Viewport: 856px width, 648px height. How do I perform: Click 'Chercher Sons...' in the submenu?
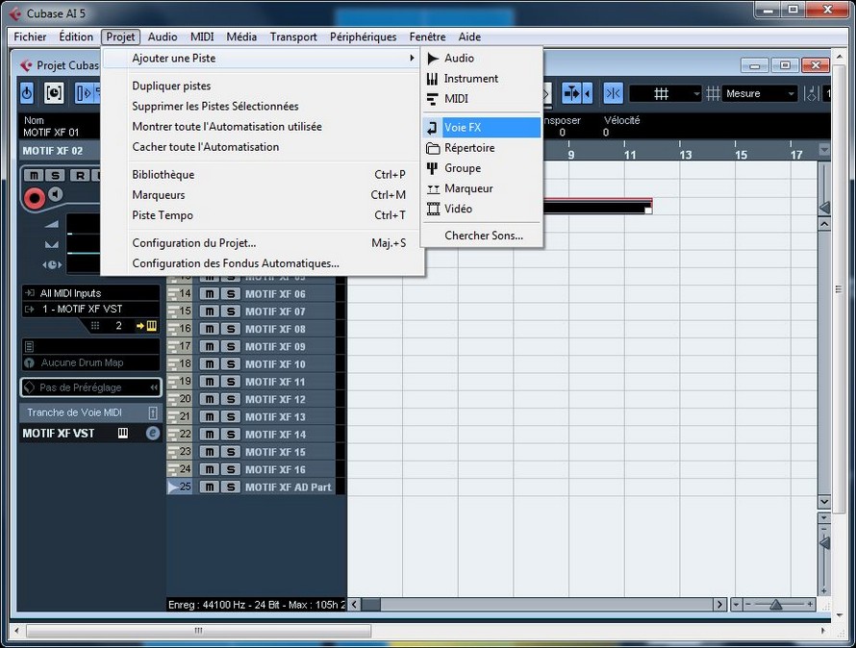(x=483, y=236)
